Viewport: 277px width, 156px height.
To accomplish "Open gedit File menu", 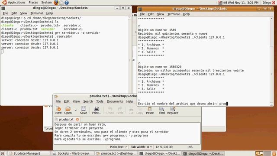I will pos(58,101).
